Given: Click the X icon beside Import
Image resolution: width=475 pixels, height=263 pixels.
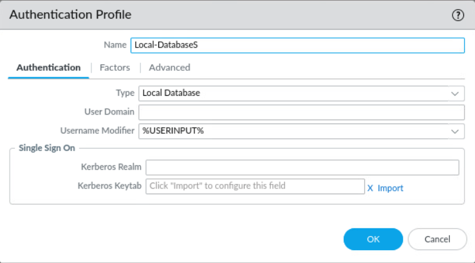Looking at the screenshot, I should [x=370, y=188].
